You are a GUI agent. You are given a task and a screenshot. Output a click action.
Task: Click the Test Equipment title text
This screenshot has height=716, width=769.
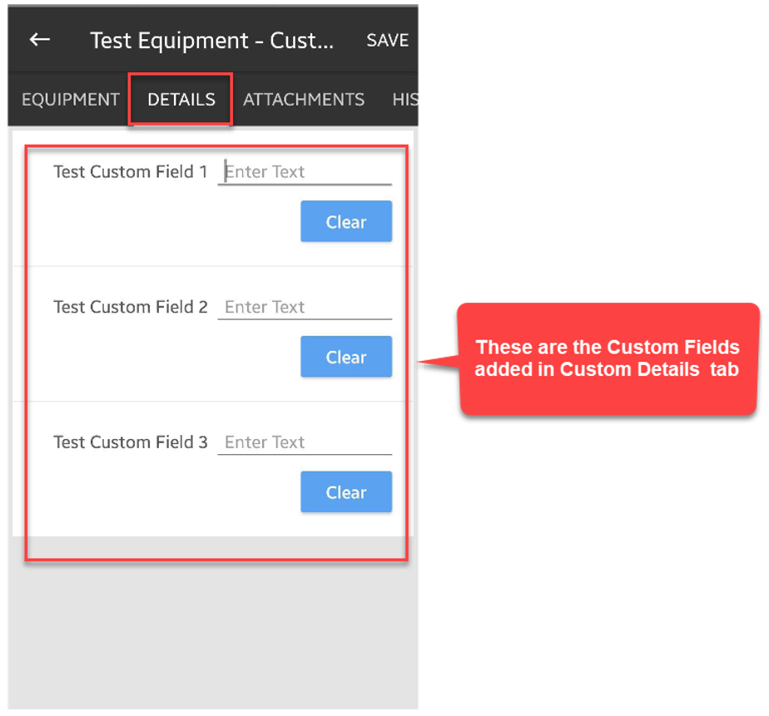coord(211,41)
